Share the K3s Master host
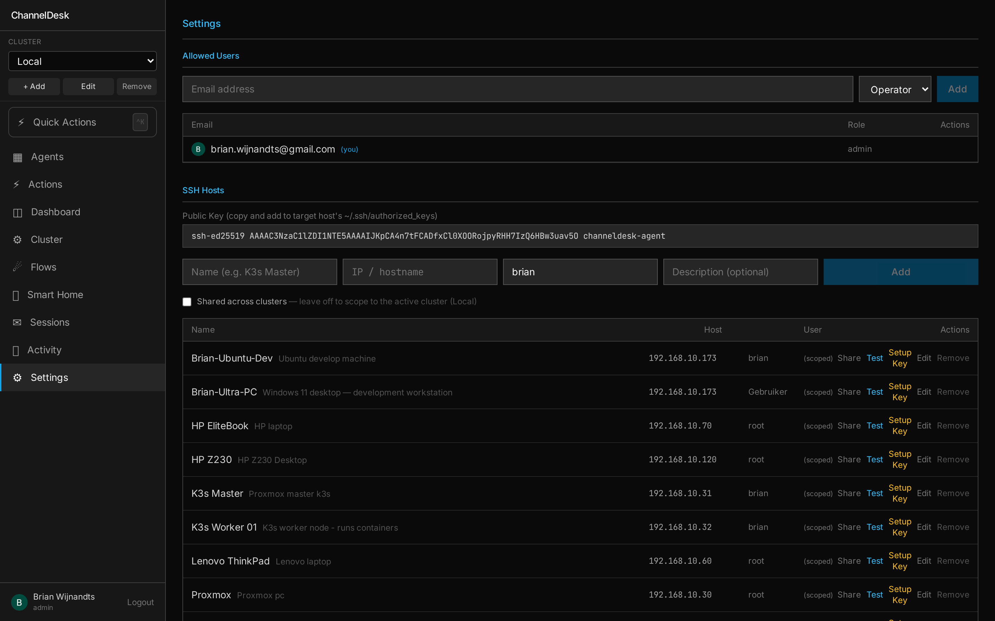 tap(849, 493)
